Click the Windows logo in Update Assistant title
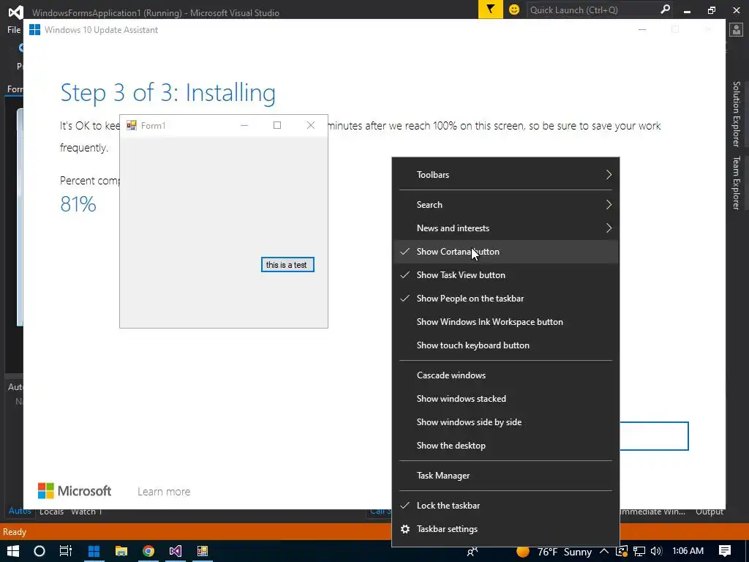This screenshot has width=749, height=562. [34, 29]
